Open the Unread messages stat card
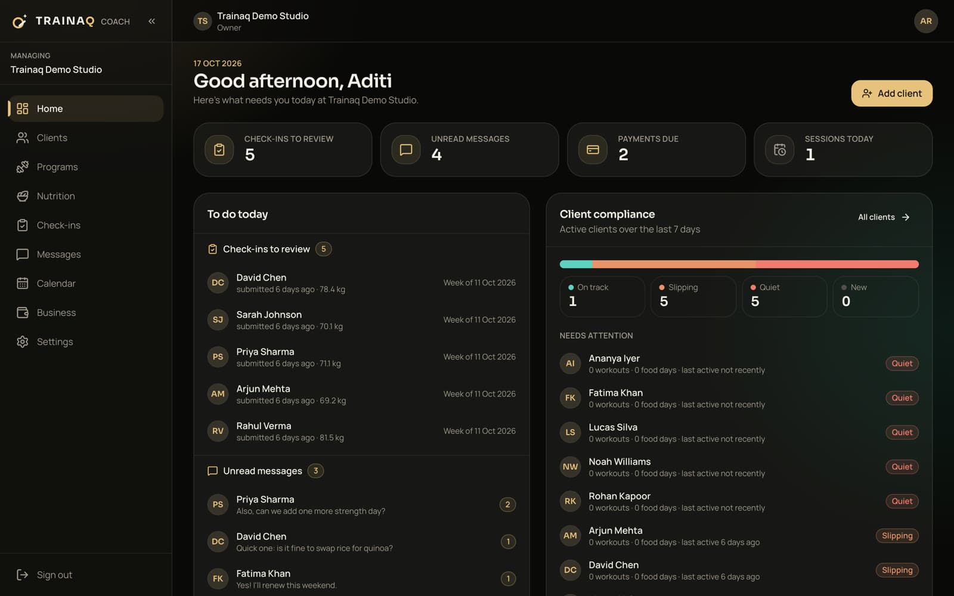Viewport: 954px width, 596px height. tap(469, 150)
